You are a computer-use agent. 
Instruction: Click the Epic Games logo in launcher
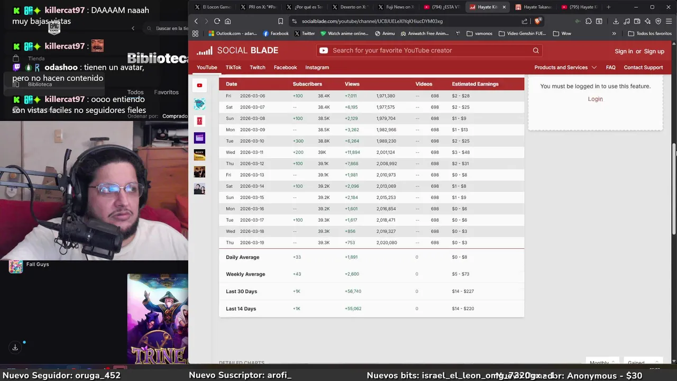54,28
